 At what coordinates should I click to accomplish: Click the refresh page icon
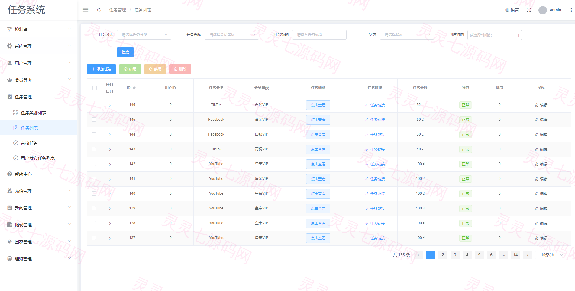[x=99, y=10]
